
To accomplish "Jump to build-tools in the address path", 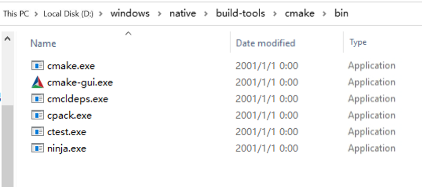I will pyautogui.click(x=240, y=13).
